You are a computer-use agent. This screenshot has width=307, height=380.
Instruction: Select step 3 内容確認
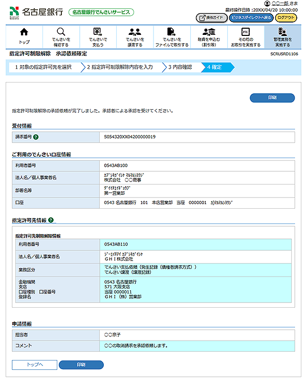click(x=180, y=67)
